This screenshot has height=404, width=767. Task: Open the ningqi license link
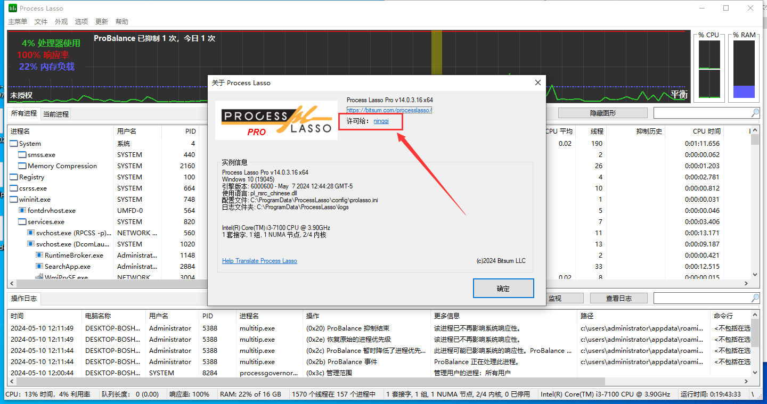coord(381,121)
